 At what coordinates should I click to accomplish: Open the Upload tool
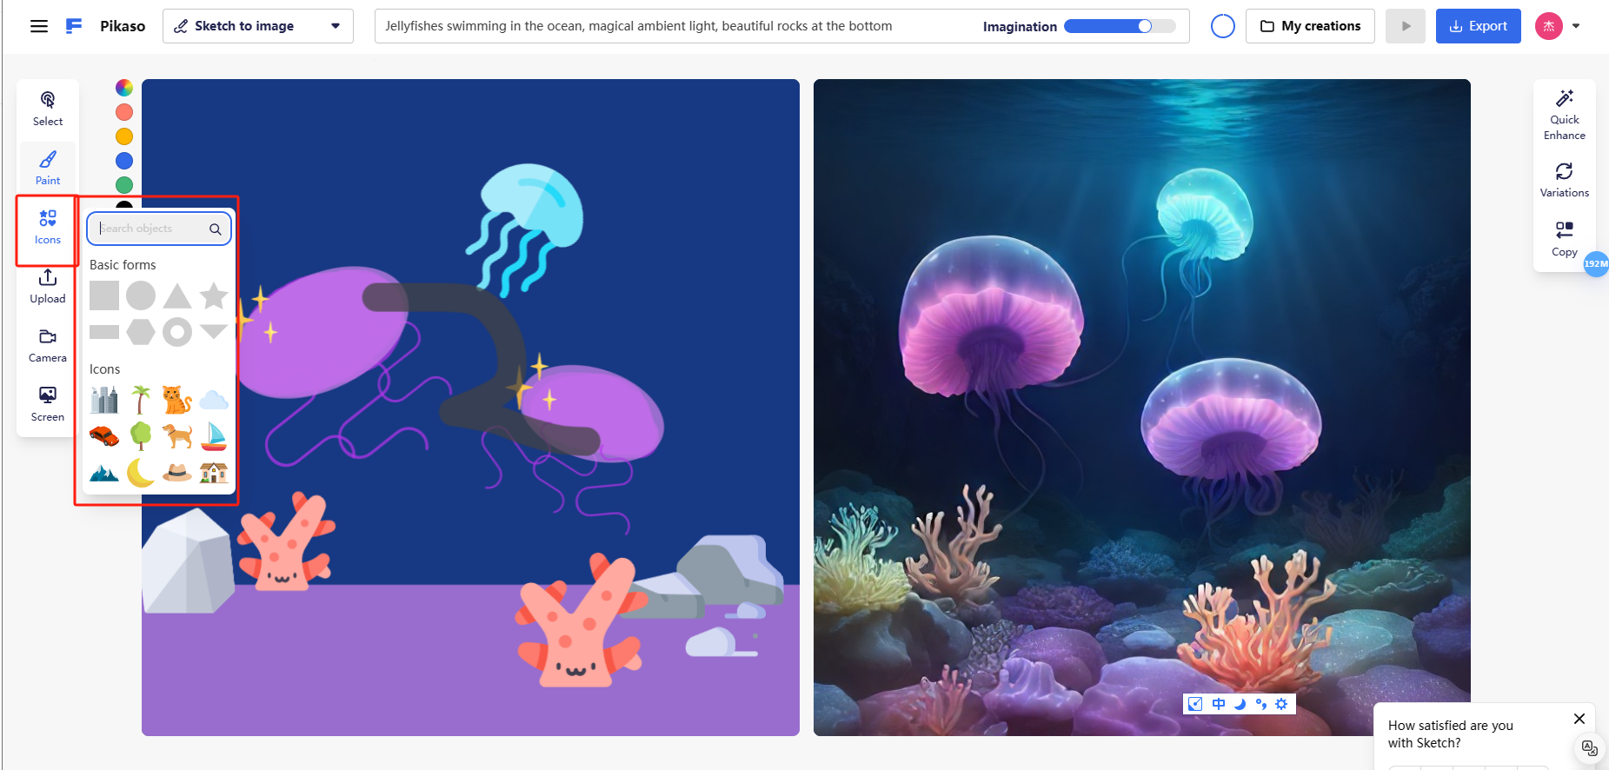tap(48, 286)
